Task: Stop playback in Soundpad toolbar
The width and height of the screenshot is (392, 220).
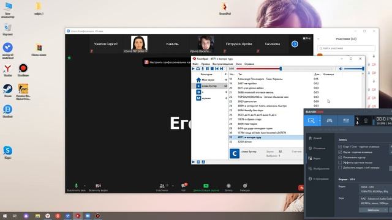Action: pyautogui.click(x=212, y=68)
